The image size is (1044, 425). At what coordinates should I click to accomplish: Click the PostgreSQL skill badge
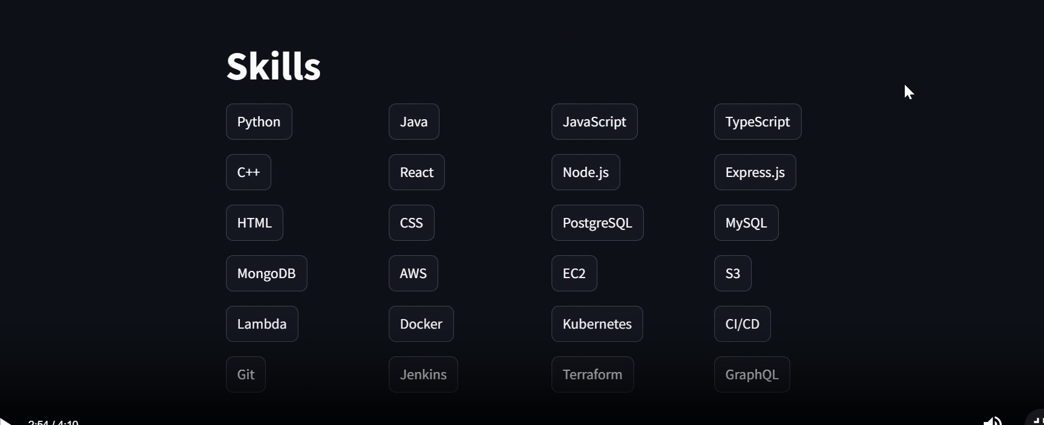pyautogui.click(x=597, y=223)
